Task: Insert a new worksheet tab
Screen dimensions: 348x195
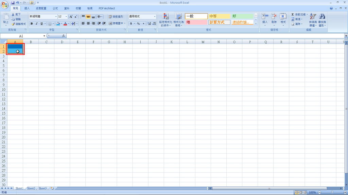Action: (x=52, y=188)
